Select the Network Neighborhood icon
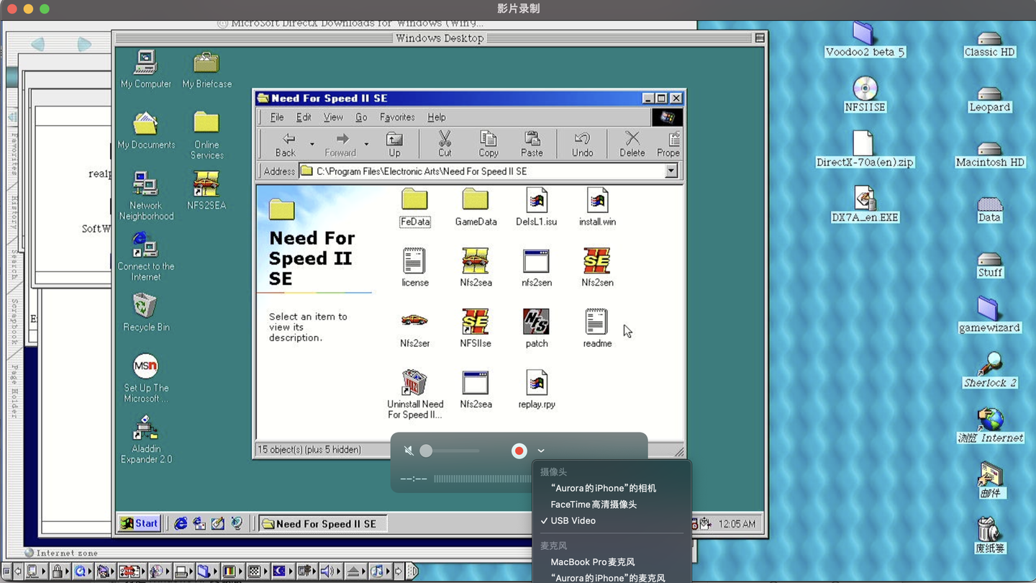1036x583 pixels. [x=146, y=195]
